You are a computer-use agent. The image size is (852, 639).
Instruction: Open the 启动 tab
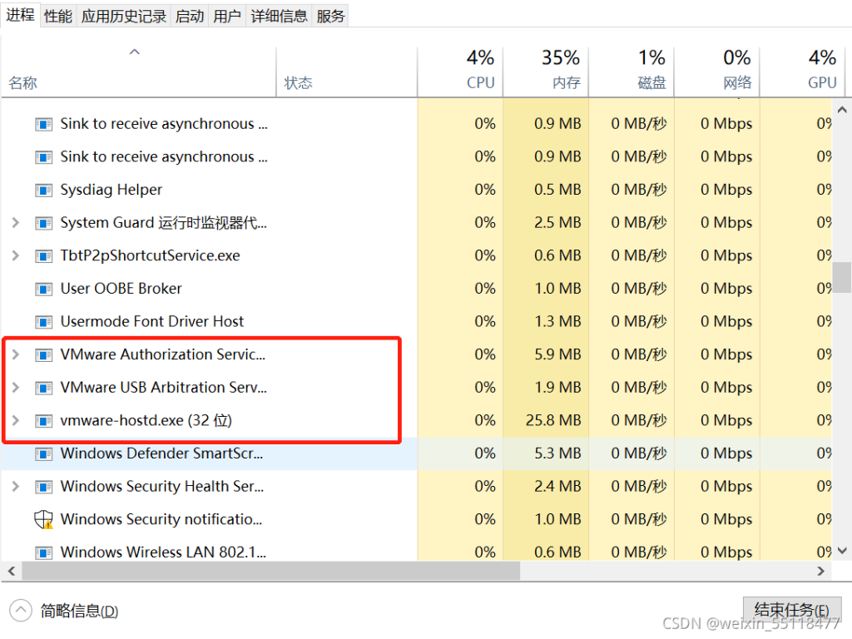tap(190, 17)
